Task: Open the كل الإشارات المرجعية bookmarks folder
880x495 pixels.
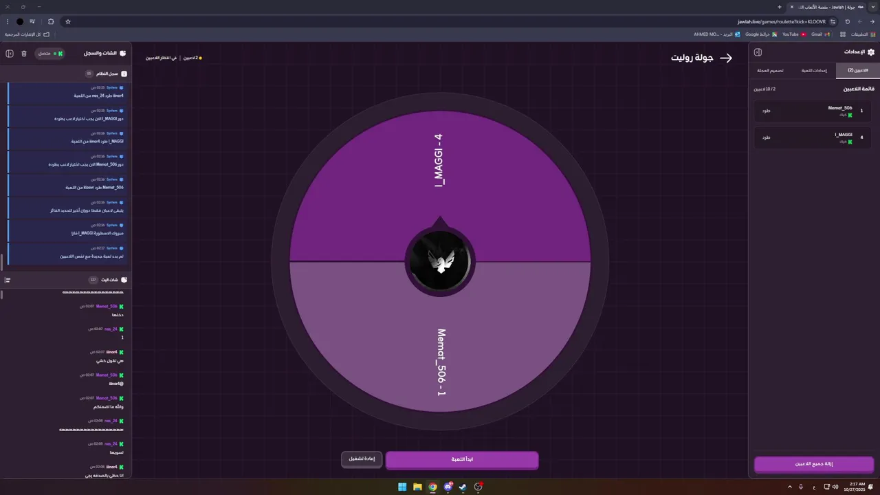Action: click(27, 34)
